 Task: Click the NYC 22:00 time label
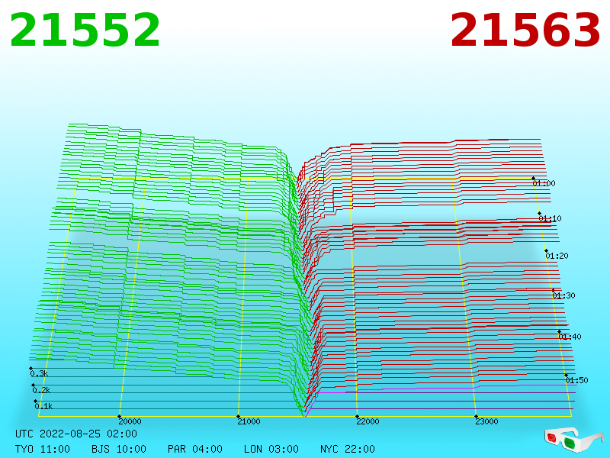(348, 449)
